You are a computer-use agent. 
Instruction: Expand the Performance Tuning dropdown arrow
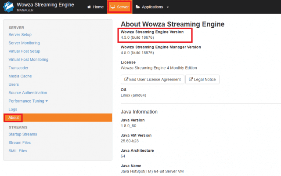coord(47,101)
